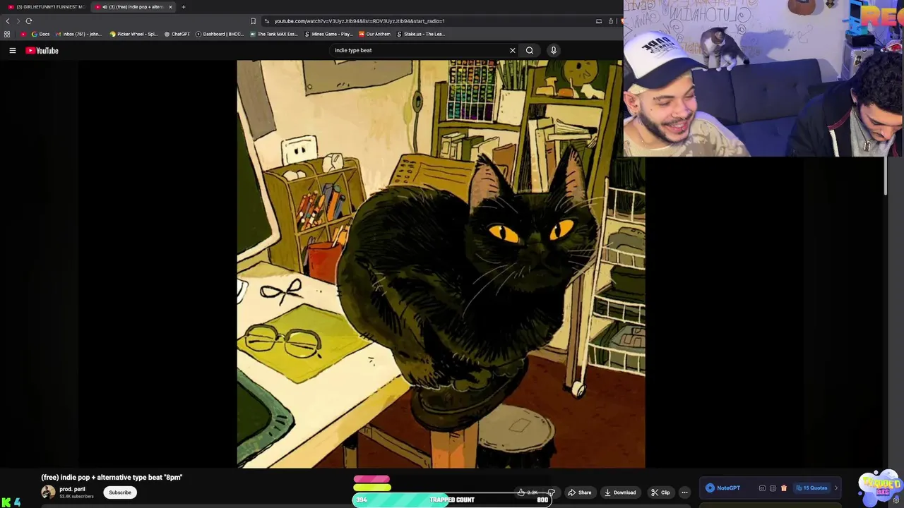
Task: Share the video
Action: pyautogui.click(x=580, y=492)
